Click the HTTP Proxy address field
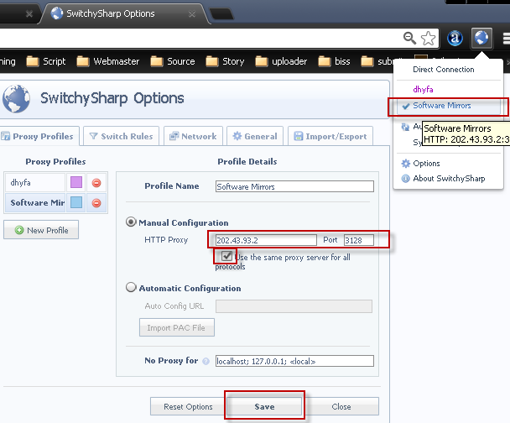Viewport: 510px width, 423px height. [x=266, y=240]
